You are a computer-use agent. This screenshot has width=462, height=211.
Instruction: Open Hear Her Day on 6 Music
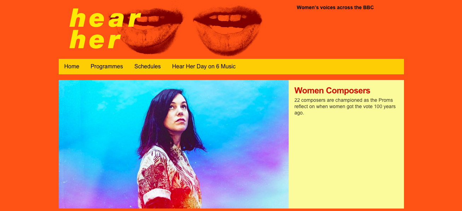click(x=204, y=67)
